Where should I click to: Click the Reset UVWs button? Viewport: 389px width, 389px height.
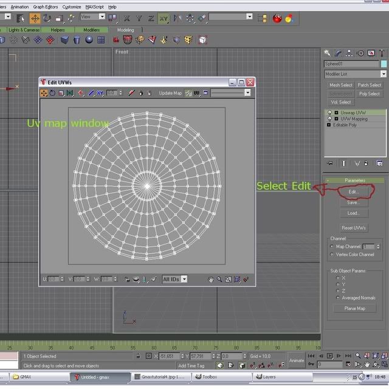point(354,228)
